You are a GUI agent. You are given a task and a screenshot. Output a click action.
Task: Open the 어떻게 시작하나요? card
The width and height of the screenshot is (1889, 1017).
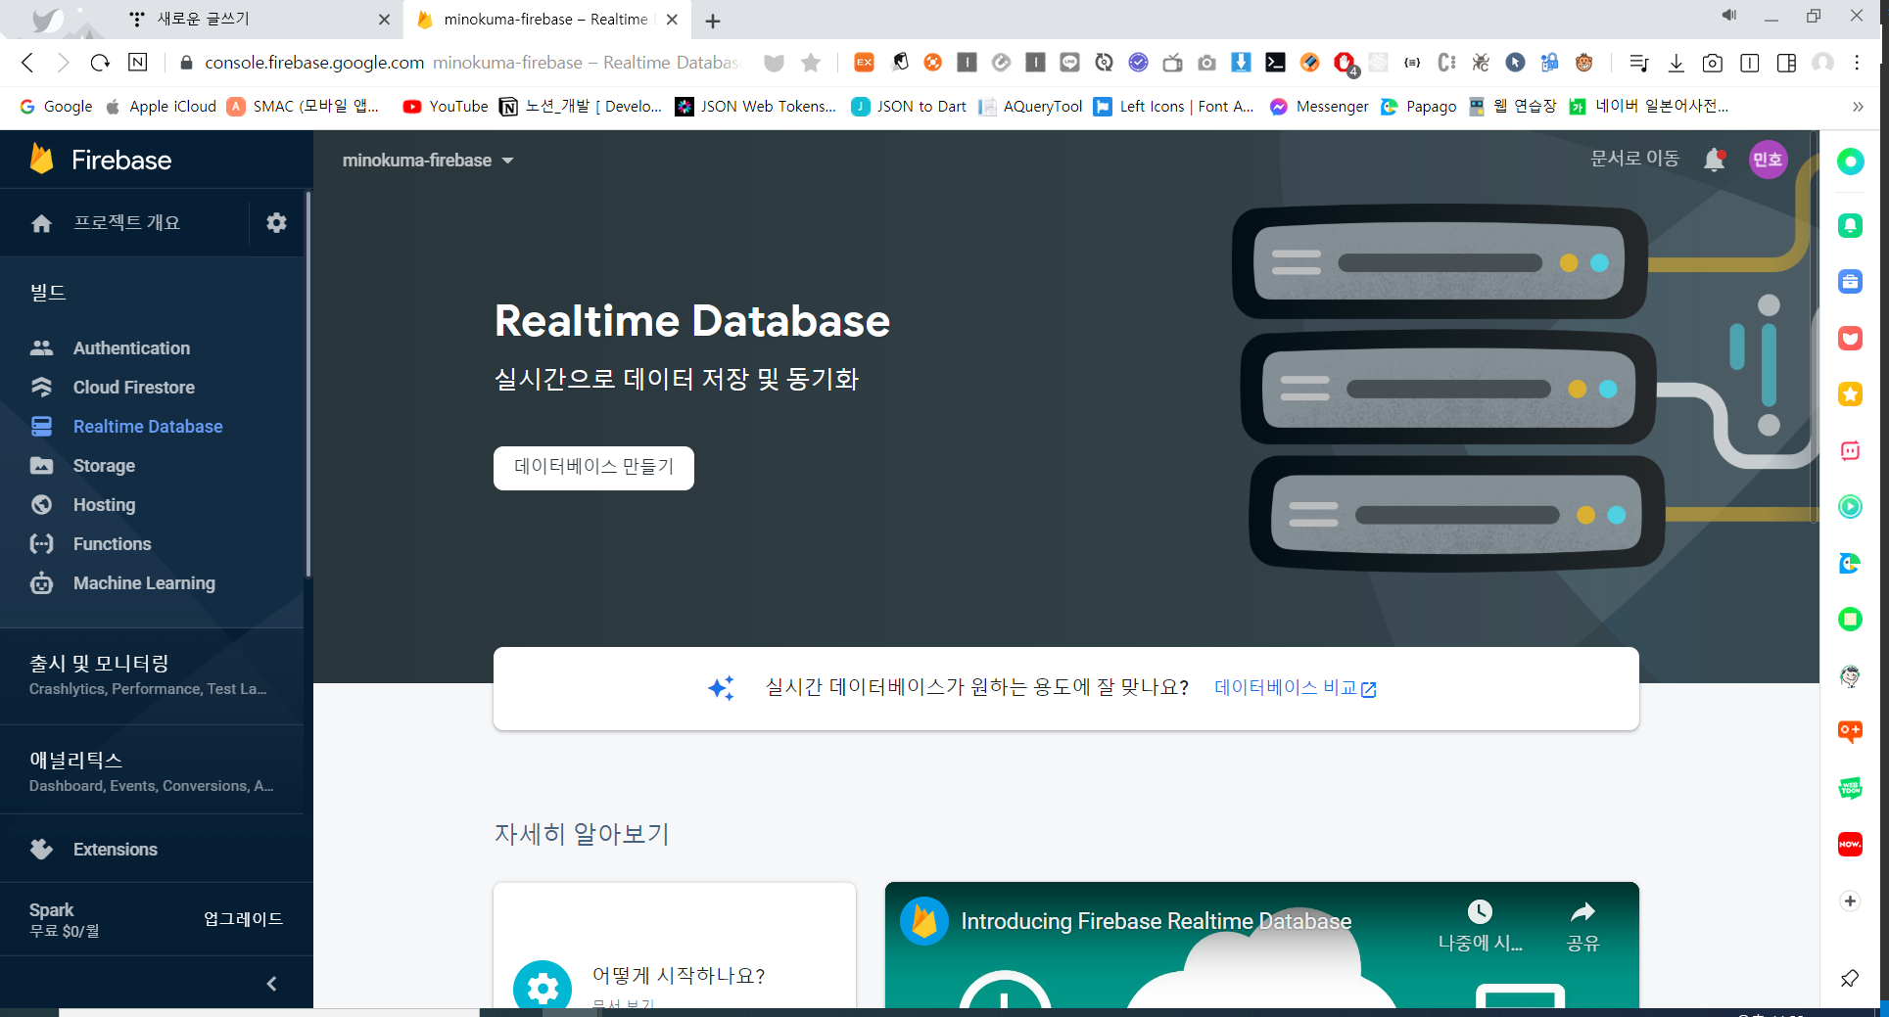coord(675,947)
